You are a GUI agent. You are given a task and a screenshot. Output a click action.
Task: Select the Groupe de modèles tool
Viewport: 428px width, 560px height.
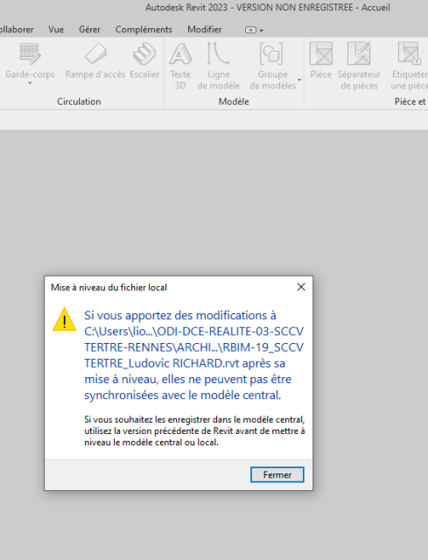pyautogui.click(x=272, y=66)
